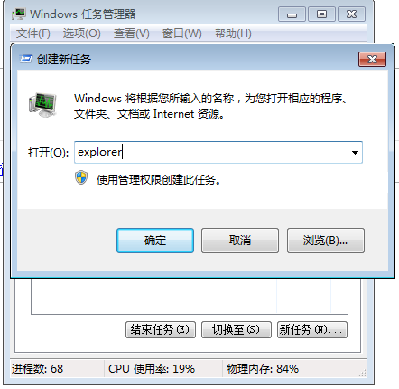The width and height of the screenshot is (399, 389).
Task: Open the 文件(F) menu
Action: (33, 33)
